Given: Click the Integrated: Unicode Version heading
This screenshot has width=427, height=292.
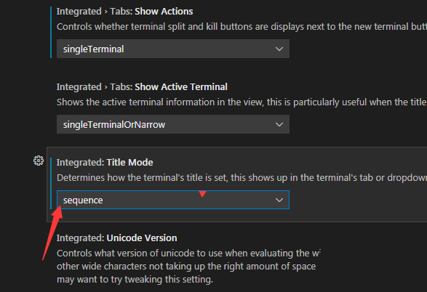Looking at the screenshot, I should (x=117, y=238).
